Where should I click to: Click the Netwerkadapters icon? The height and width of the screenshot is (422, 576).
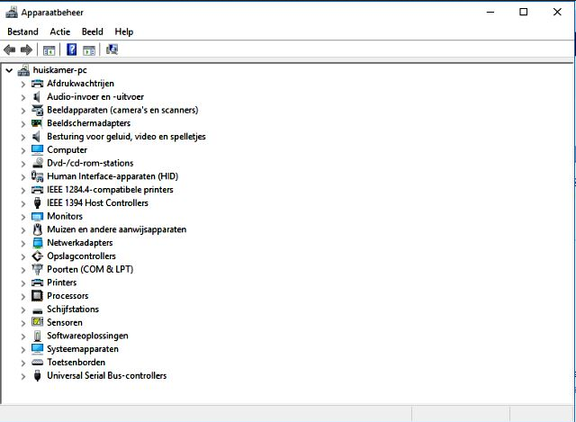point(38,243)
